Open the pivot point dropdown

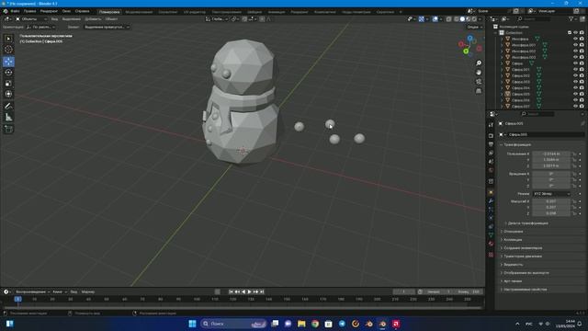coord(235,18)
